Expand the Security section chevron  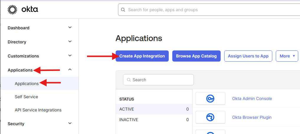[x=70, y=123]
